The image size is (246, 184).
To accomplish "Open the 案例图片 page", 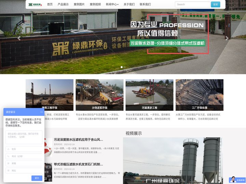I will point(79,4).
